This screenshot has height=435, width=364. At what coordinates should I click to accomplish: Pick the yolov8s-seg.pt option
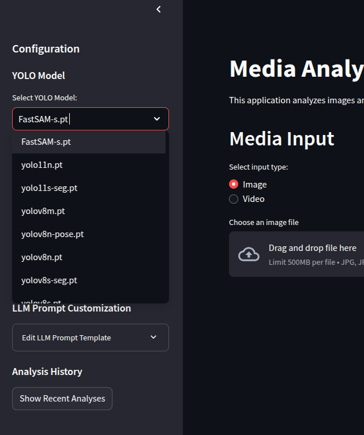89,280
